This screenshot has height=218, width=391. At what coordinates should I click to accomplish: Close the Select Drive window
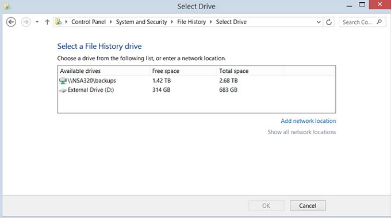(379, 5)
